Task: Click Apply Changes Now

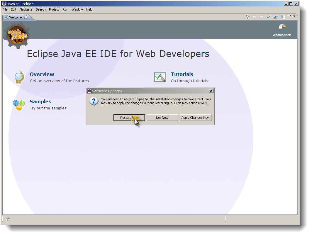Action: pyautogui.click(x=195, y=118)
